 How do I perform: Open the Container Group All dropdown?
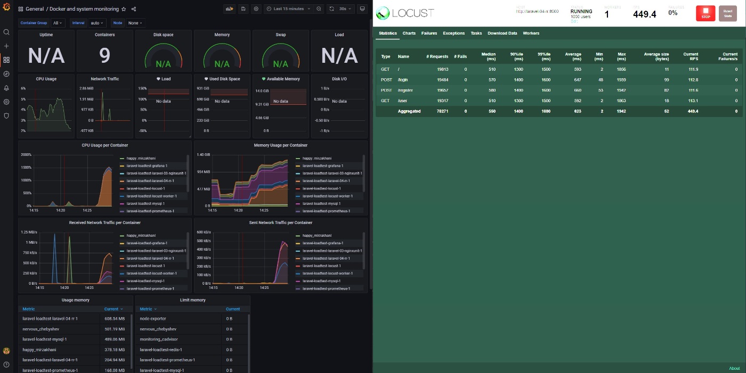(x=58, y=23)
